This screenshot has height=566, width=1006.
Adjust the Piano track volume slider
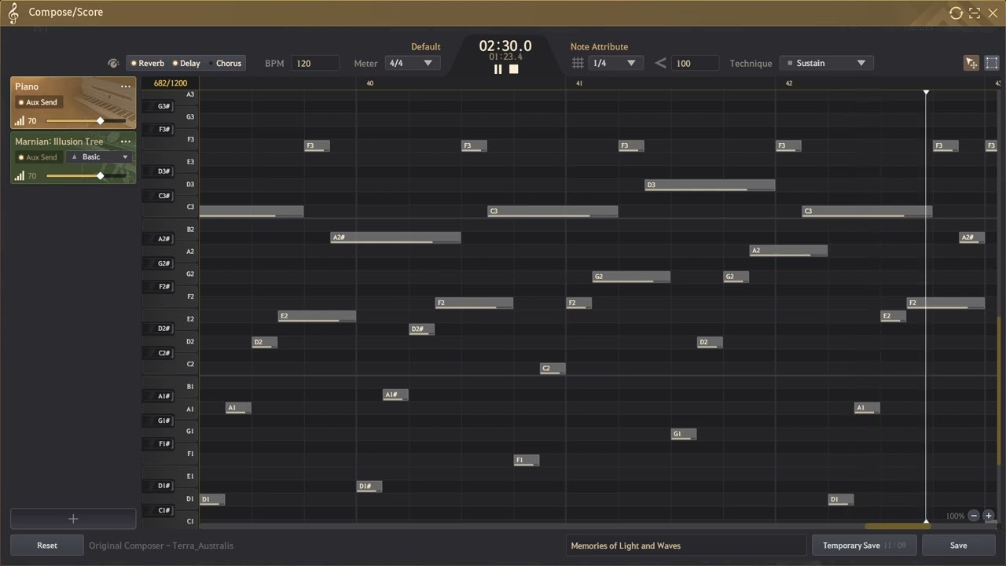pos(85,121)
